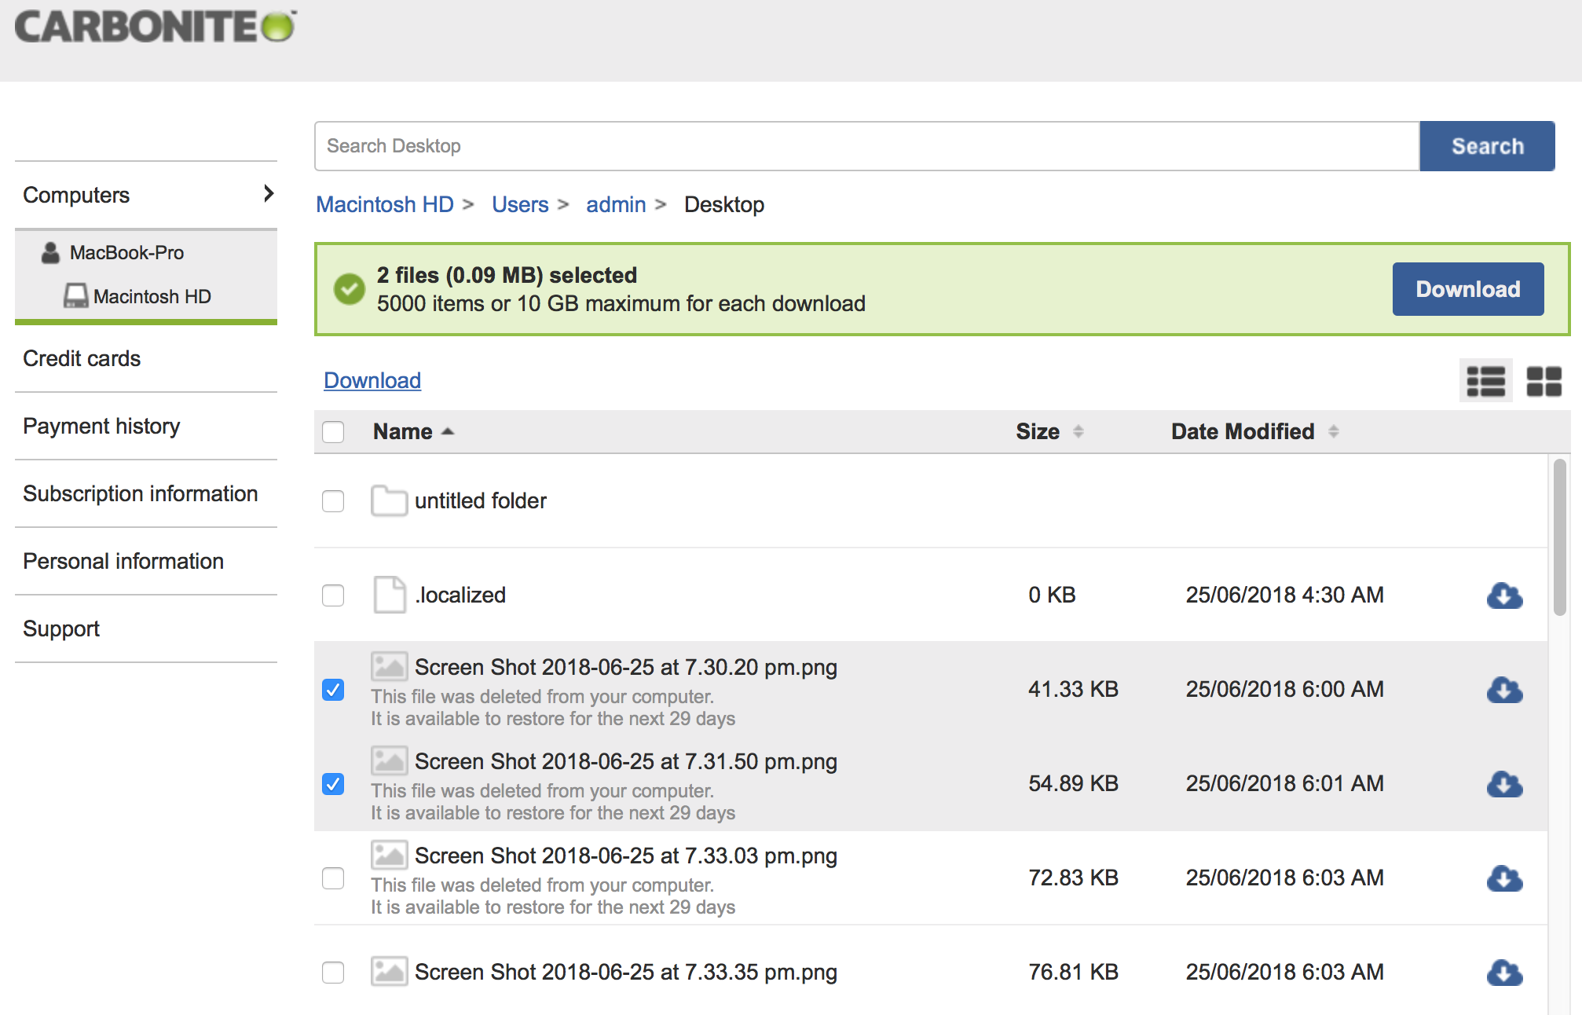Go to Subscription information

pos(141,493)
